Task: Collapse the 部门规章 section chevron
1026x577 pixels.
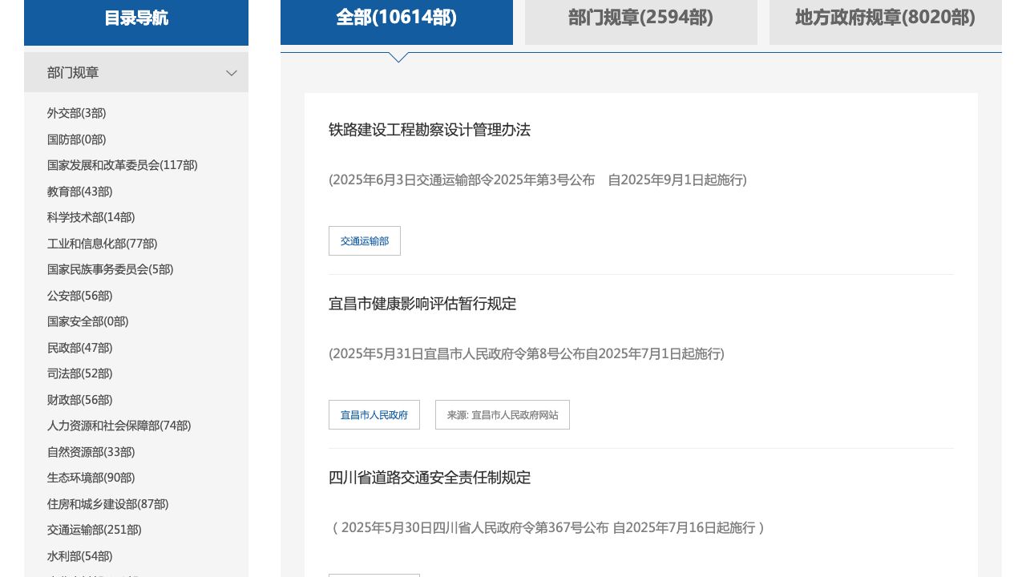Action: click(x=232, y=73)
